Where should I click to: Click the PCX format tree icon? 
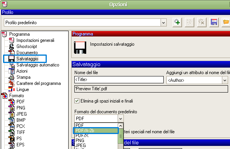coord(11,126)
